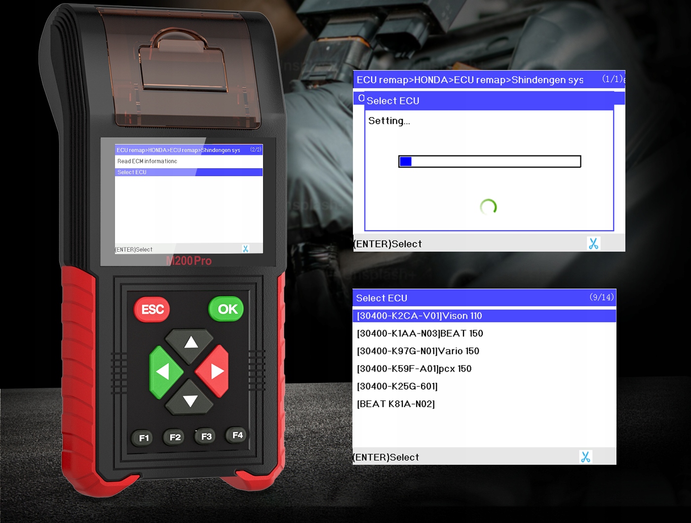Click the scissors icon on the device screen
The height and width of the screenshot is (523, 691).
click(x=246, y=249)
